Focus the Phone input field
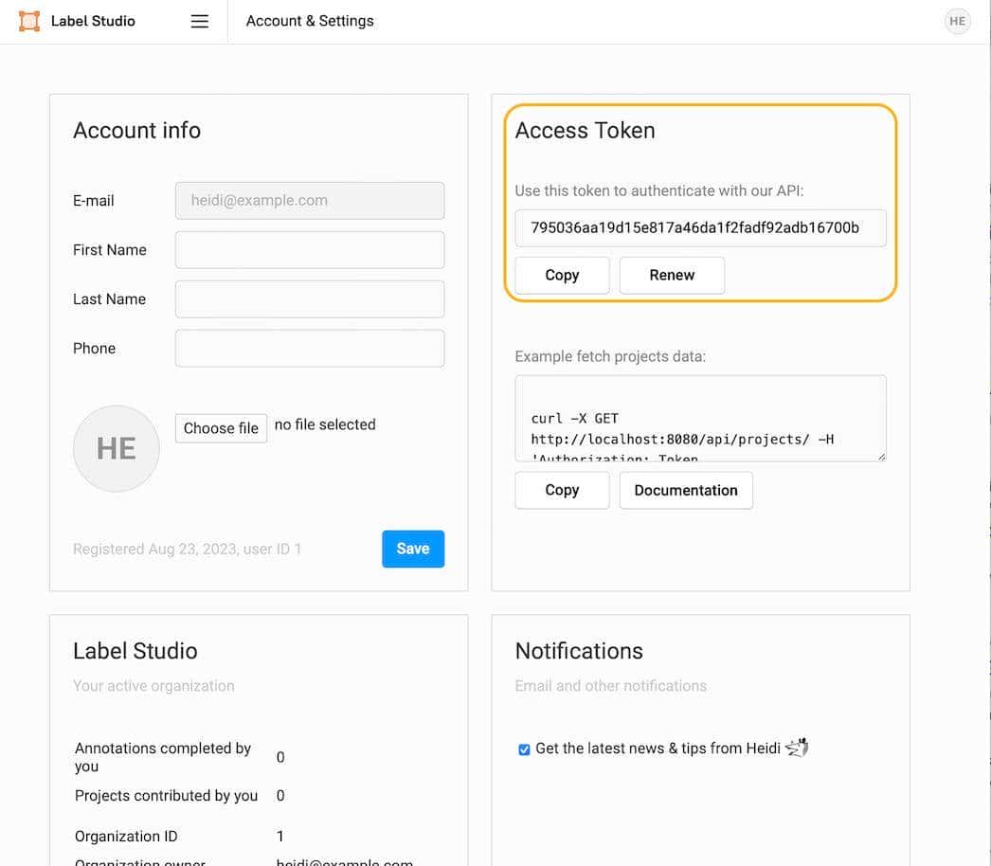The image size is (991, 866). click(x=310, y=349)
